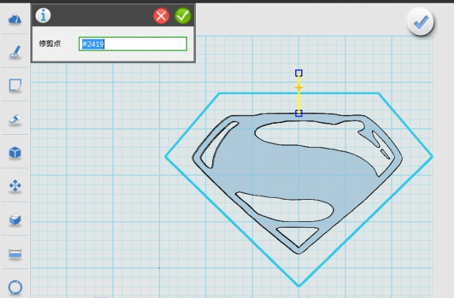
Task: Click the #2419 trim point input field
Action: pyautogui.click(x=133, y=44)
